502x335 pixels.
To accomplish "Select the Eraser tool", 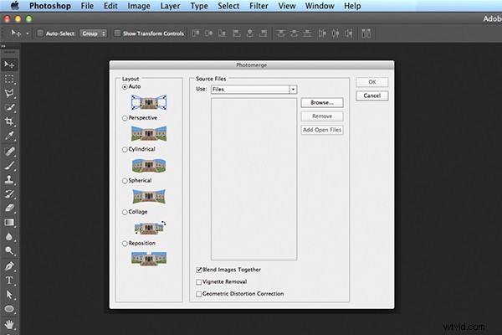I will [9, 208].
